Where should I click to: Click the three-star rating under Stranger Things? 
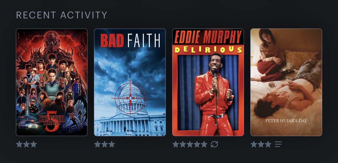[x=26, y=144]
